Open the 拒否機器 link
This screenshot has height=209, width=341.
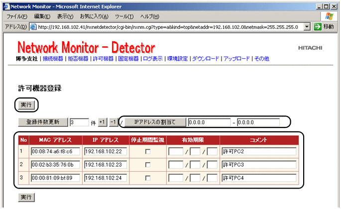click(x=78, y=59)
